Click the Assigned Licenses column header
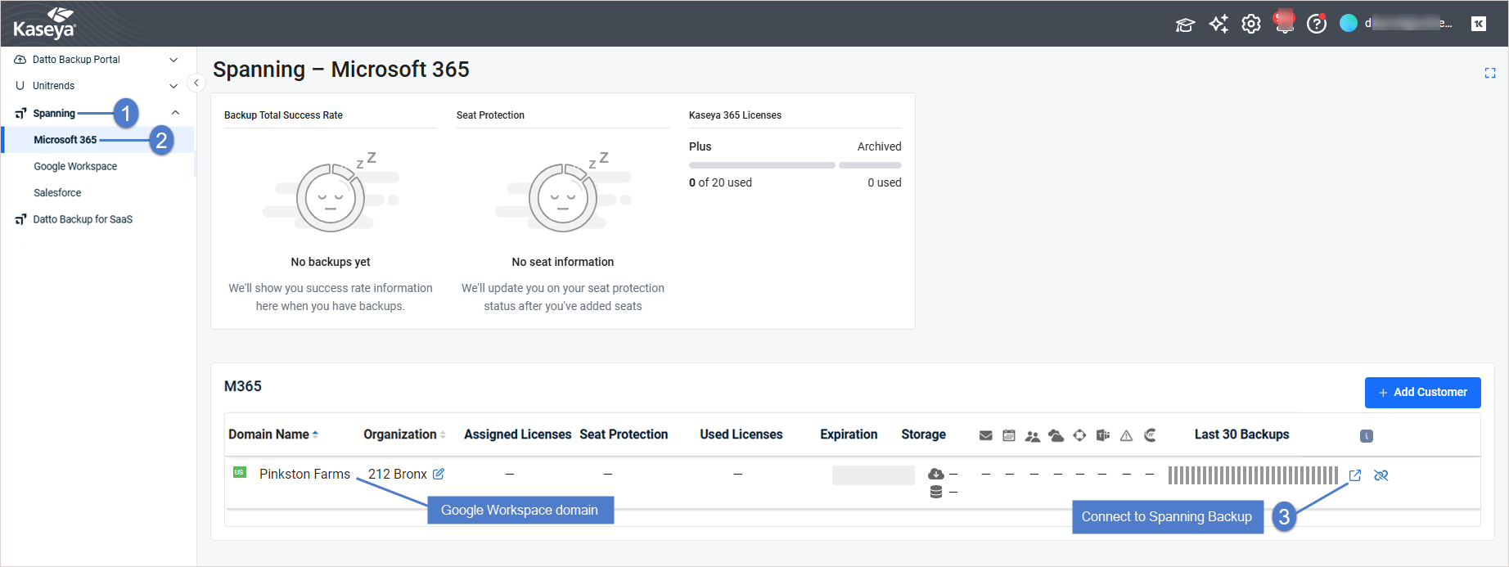Viewport: 1509px width, 567px height. point(518,434)
